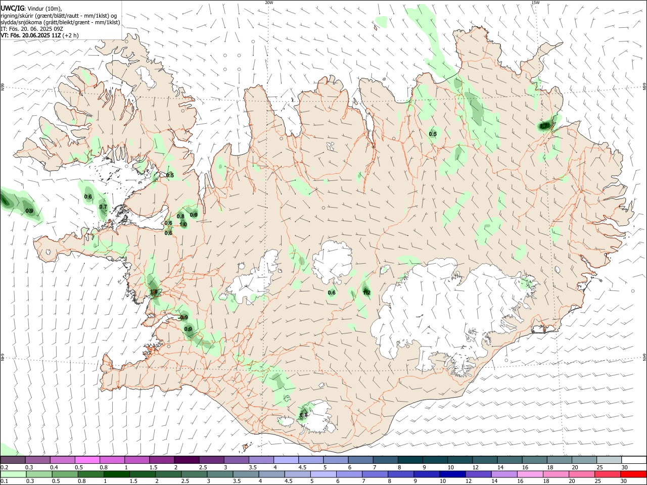Image resolution: width=647 pixels, height=485 pixels.
Task: Pick the dark green lower swatch starting at 1
Action: click(116, 474)
